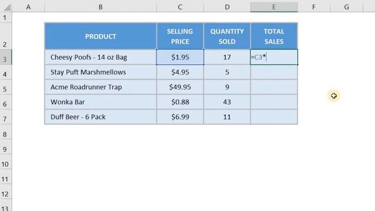
Task: Select column C header
Action: click(180, 7)
